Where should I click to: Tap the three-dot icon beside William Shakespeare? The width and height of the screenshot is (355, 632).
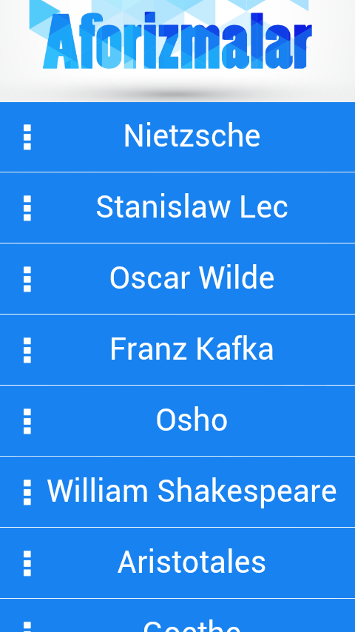27,491
